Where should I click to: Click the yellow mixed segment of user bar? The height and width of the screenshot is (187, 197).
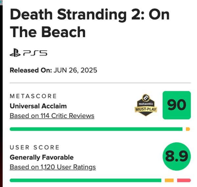click(169, 180)
